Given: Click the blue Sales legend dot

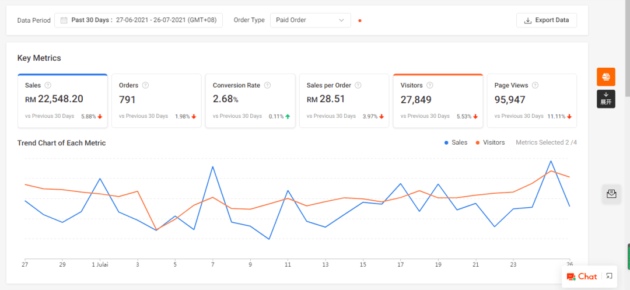Looking at the screenshot, I should 446,142.
